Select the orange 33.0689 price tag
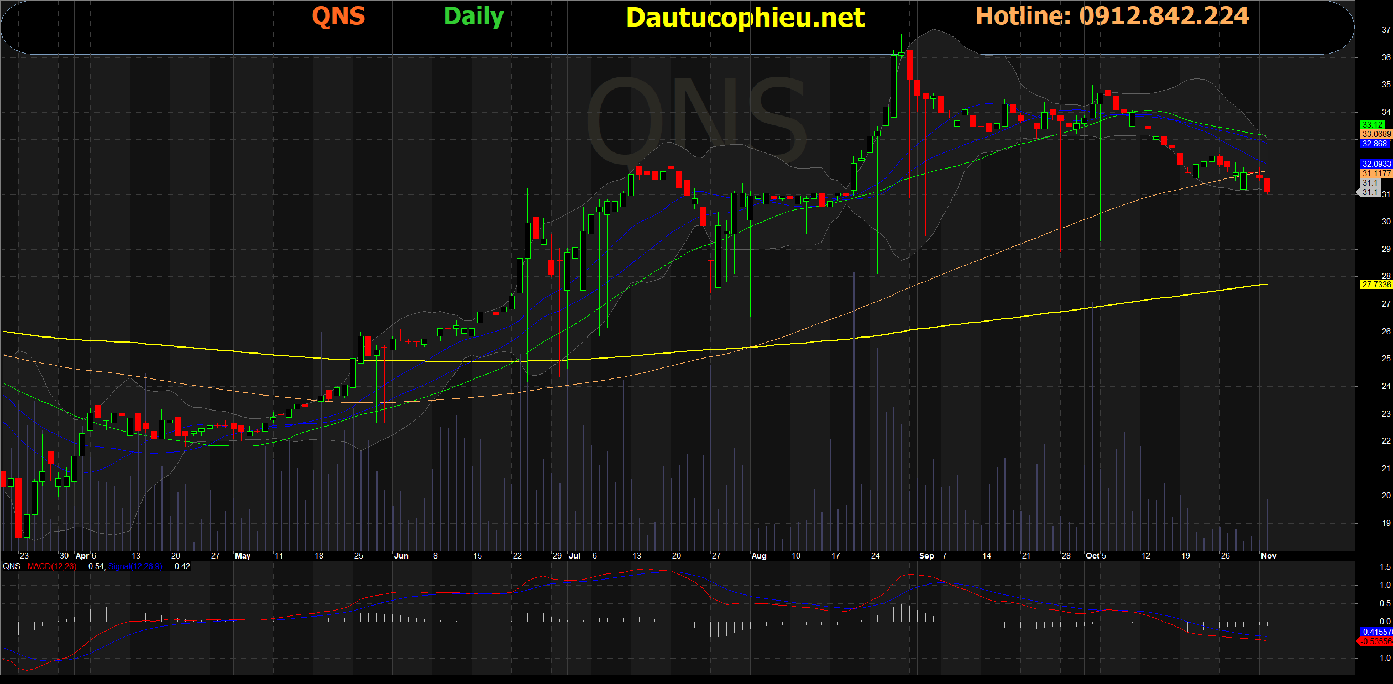 [1375, 134]
